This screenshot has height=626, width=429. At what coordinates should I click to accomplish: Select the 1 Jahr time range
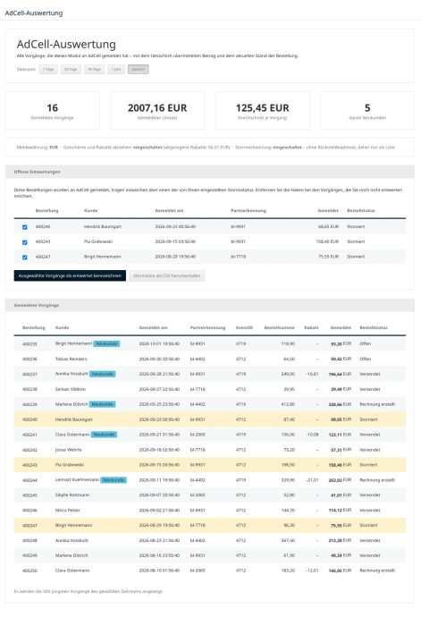116,70
